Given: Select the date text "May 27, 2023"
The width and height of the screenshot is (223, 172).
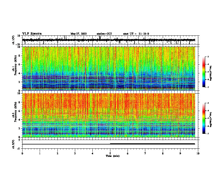Looking at the screenshot, I should pyautogui.click(x=79, y=34).
